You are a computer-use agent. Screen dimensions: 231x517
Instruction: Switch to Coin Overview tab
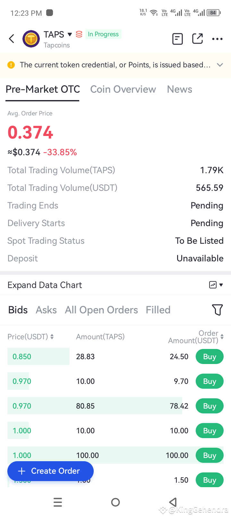[123, 89]
